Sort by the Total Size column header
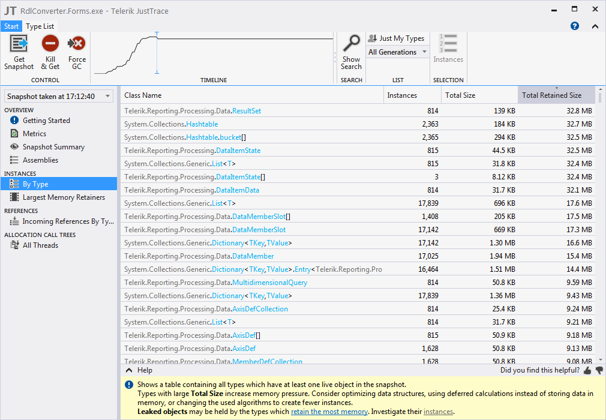Viewport: 606px width, 420px height. (460, 95)
